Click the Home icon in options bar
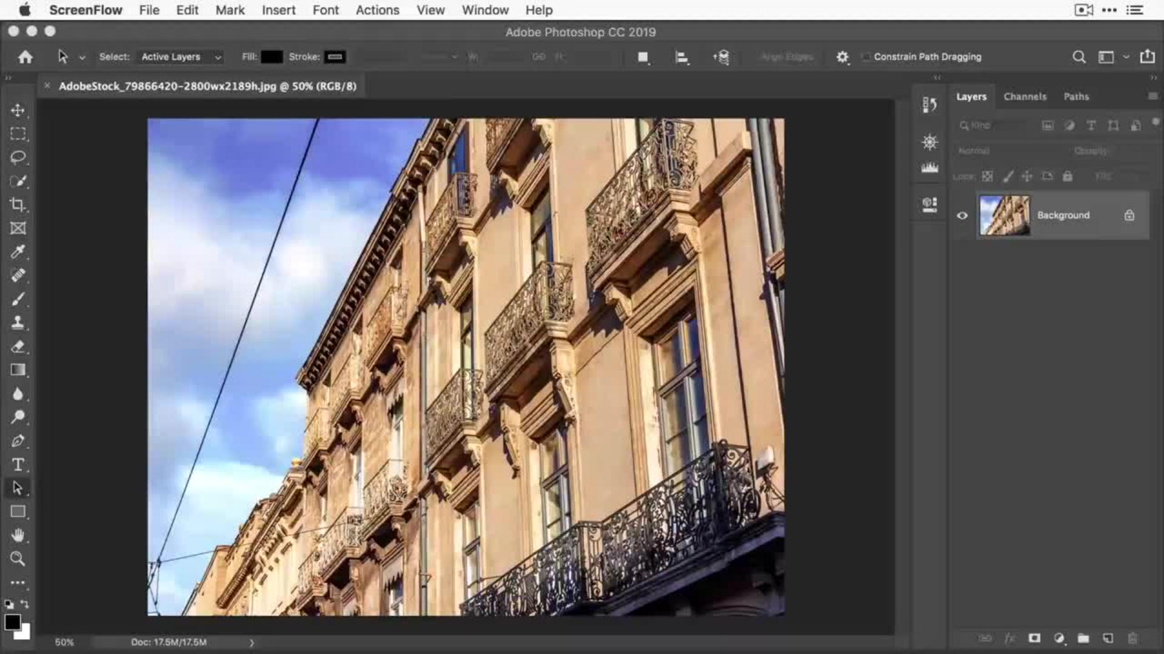Viewport: 1164px width, 654px height. click(x=25, y=57)
